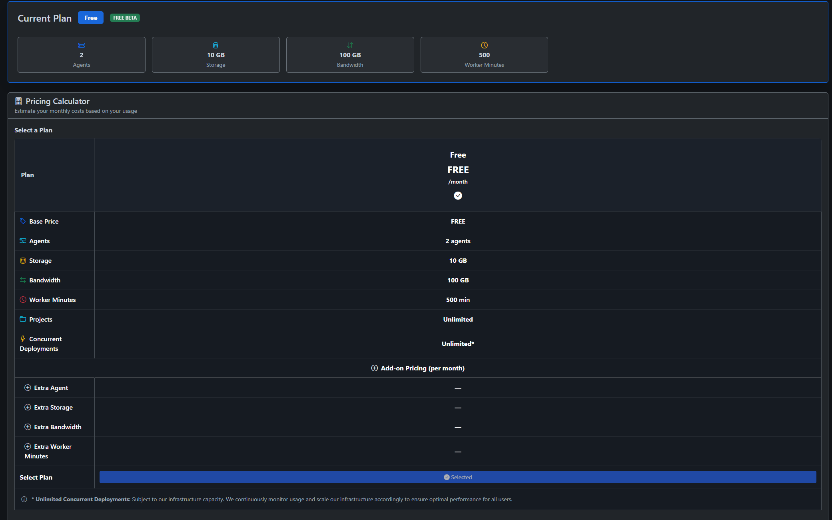
Task: Click the clock icon for Worker Minutes
Action: click(x=484, y=45)
